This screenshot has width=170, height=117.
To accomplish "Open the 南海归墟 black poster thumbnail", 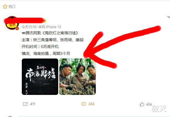I will 40,77.
